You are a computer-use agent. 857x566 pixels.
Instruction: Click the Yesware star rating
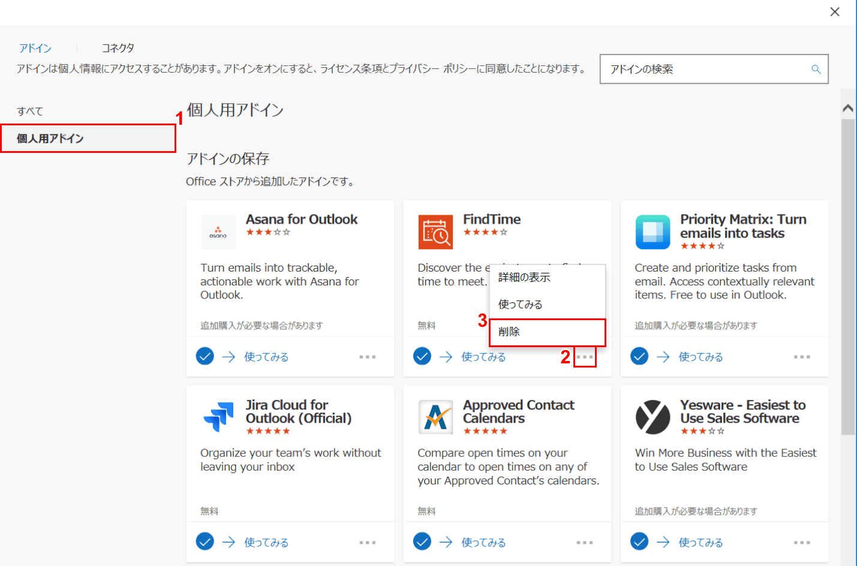pyautogui.click(x=702, y=431)
